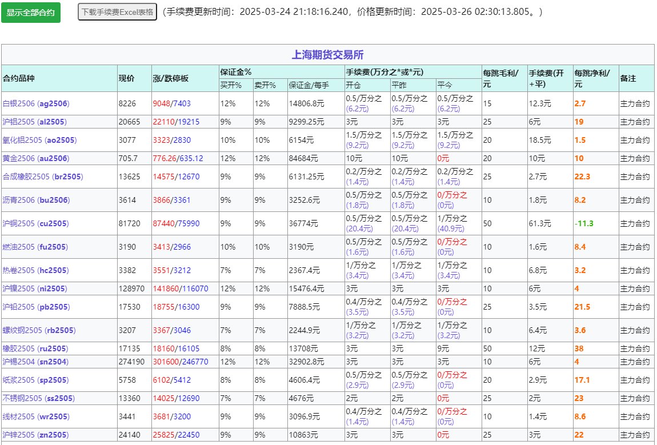Screen dimensions: 657x445
Task: Click margin value 14806.8元 for silver
Action: tap(306, 103)
